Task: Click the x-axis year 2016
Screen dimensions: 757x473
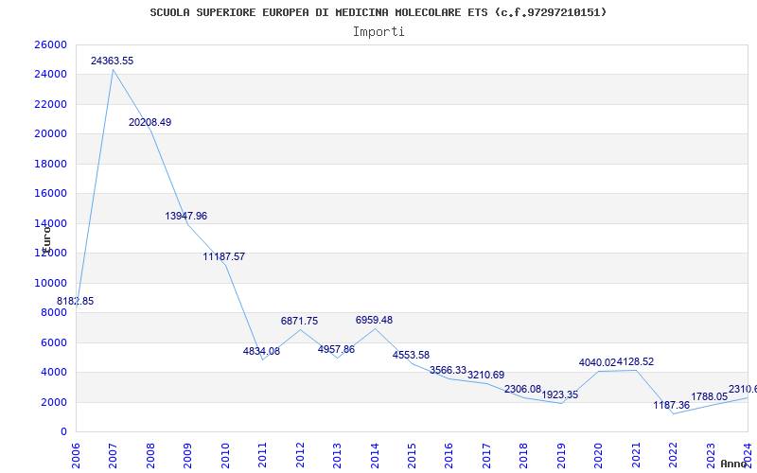Action: click(x=449, y=454)
